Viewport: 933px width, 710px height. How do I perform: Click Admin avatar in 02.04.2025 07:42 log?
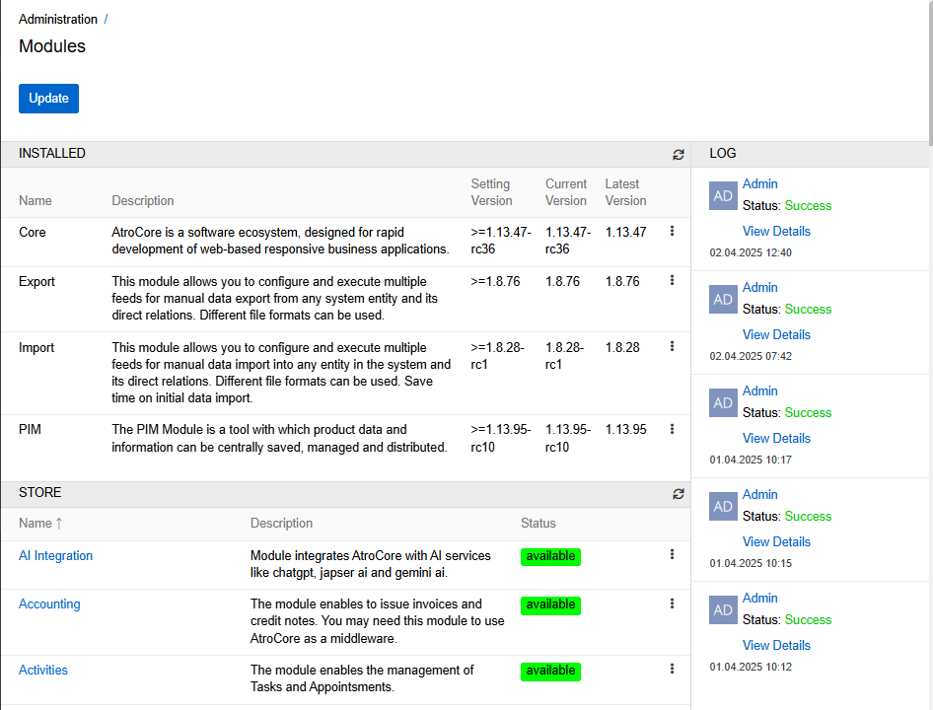723,300
